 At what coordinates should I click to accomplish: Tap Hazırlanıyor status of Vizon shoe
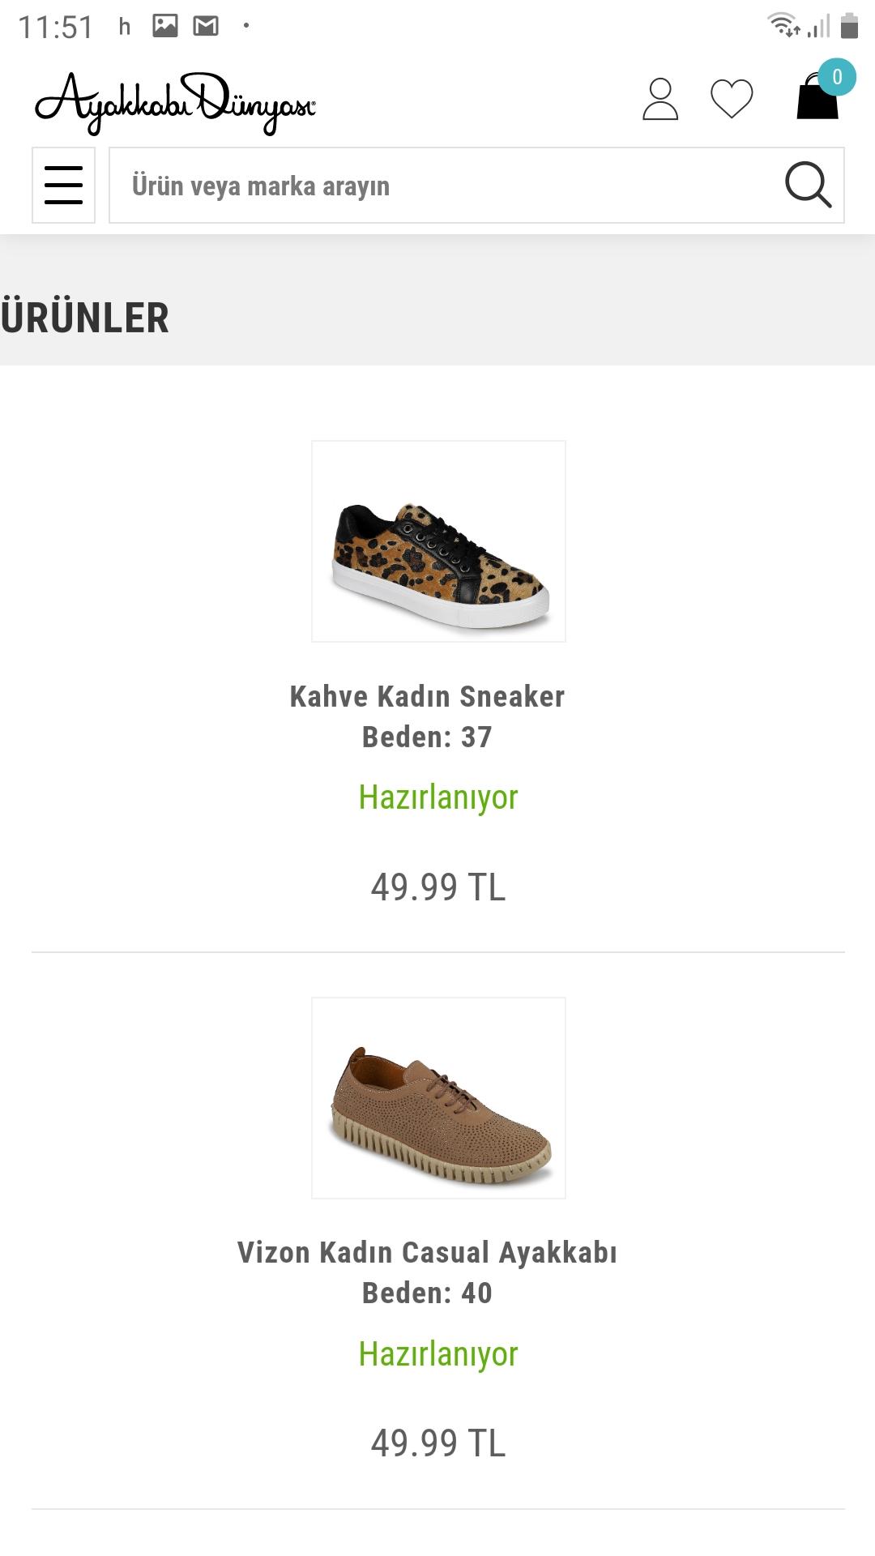tap(438, 1353)
